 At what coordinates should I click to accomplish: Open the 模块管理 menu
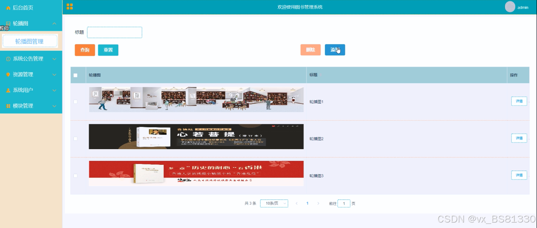(x=31, y=106)
